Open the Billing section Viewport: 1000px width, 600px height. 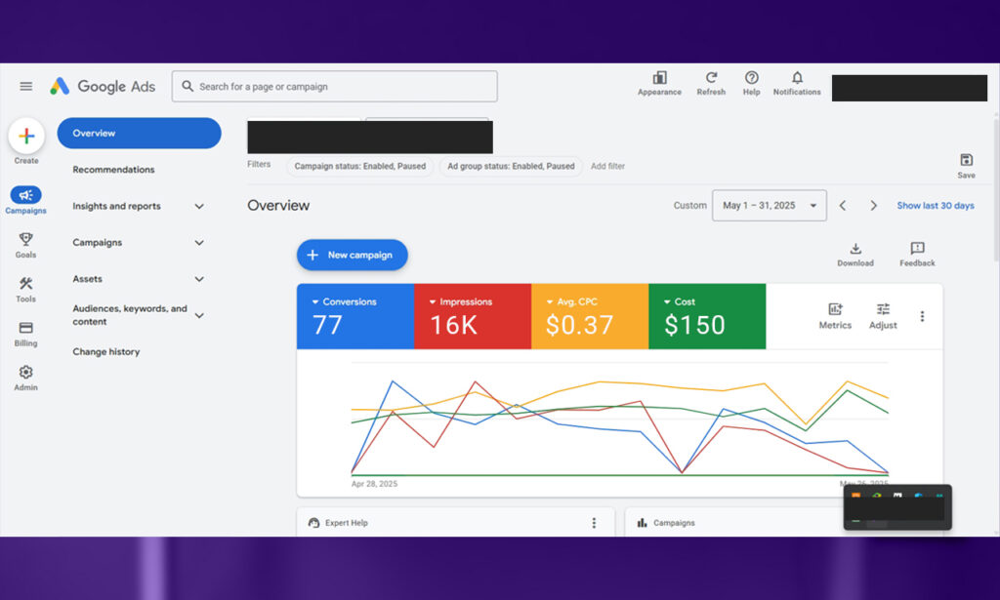tap(25, 334)
